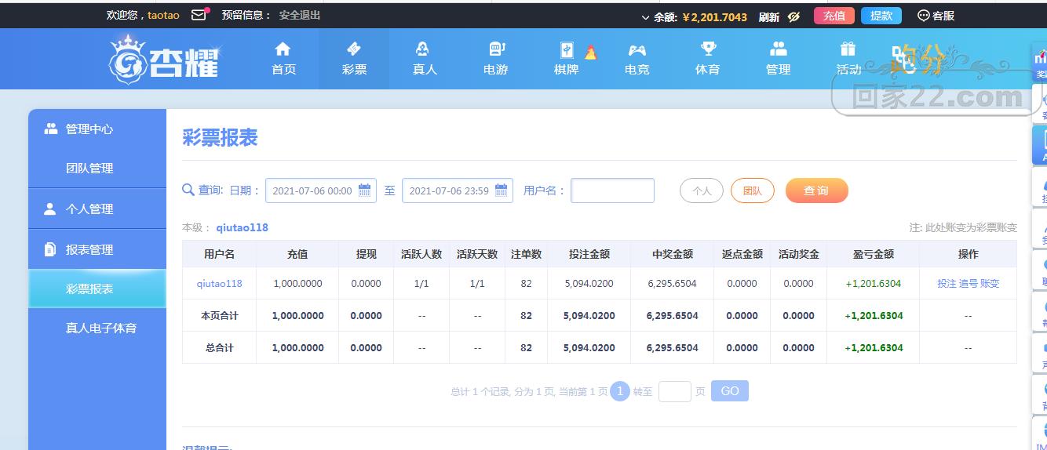Click the red 充值 button
1047x450 pixels.
click(x=834, y=16)
